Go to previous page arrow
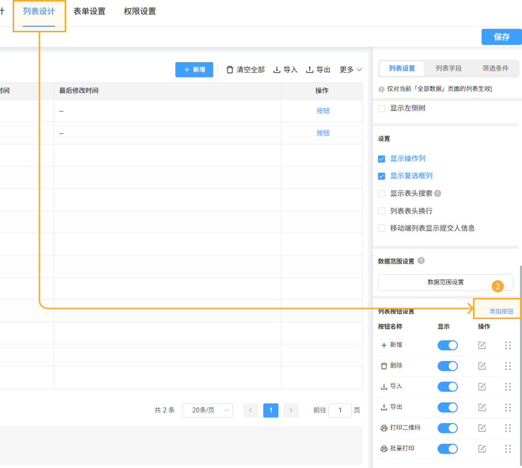Viewport: 522px width, 468px height. pyautogui.click(x=250, y=410)
